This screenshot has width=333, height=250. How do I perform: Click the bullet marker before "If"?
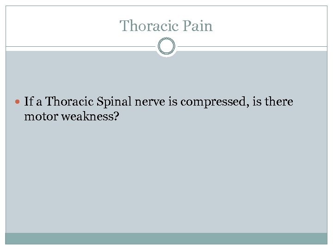(x=18, y=102)
